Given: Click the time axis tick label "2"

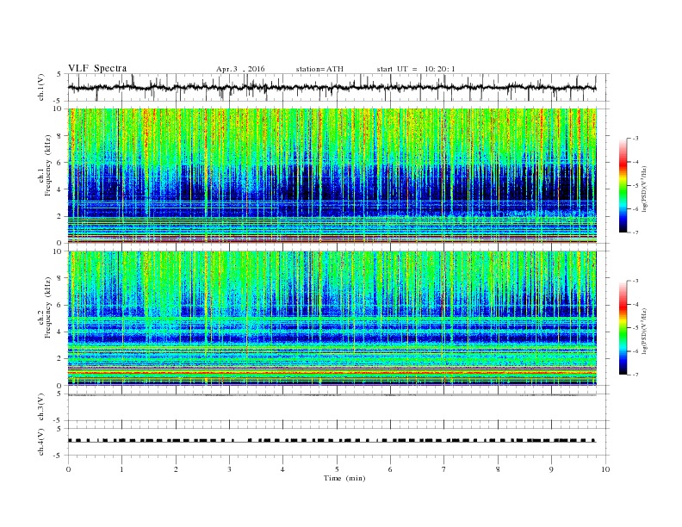Looking at the screenshot, I should (x=176, y=469).
